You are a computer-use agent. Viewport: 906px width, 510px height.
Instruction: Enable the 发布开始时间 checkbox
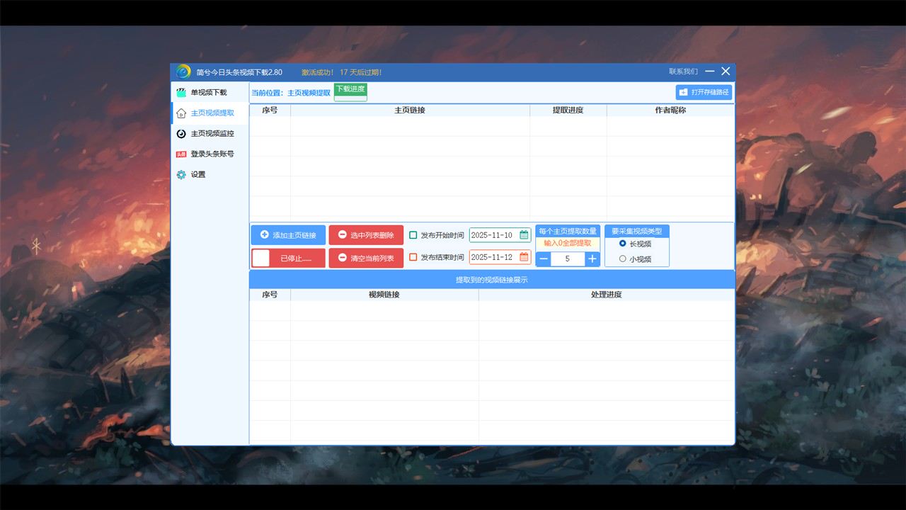coord(413,235)
